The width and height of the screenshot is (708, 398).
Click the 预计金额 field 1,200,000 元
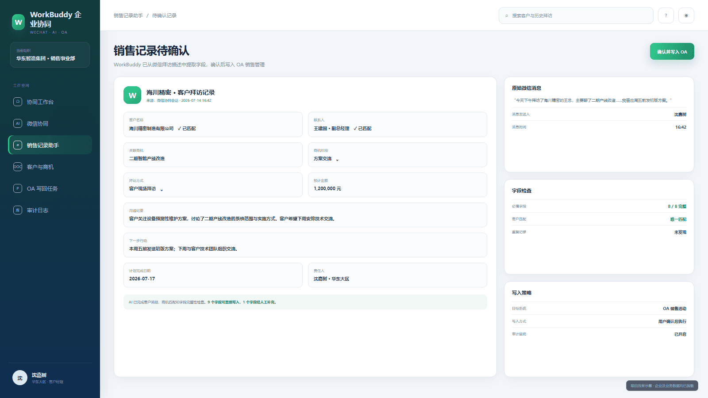(397, 184)
